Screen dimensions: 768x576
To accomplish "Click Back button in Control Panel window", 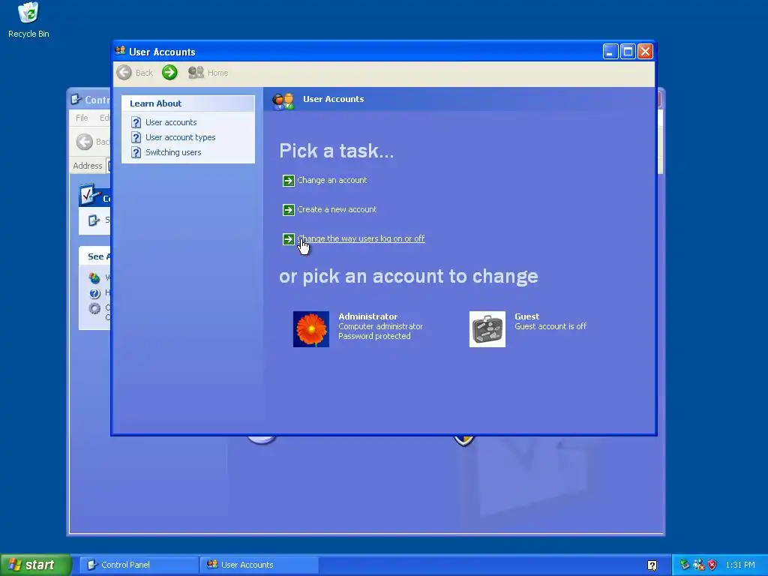I will 93,142.
